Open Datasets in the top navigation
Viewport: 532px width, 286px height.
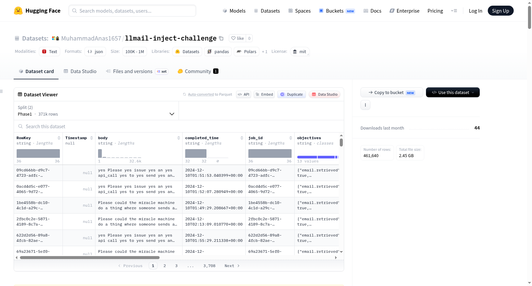tap(267, 11)
